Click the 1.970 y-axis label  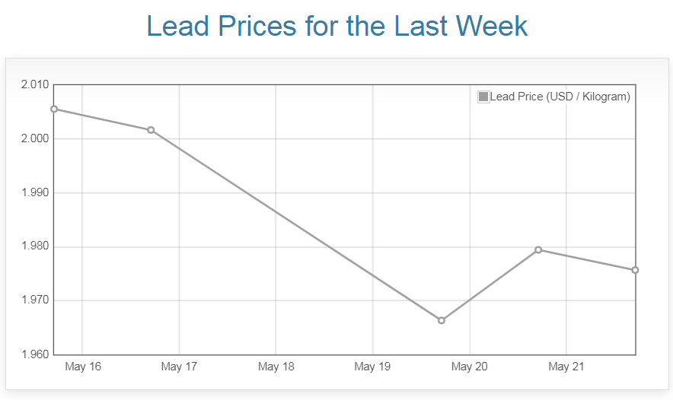coord(34,300)
